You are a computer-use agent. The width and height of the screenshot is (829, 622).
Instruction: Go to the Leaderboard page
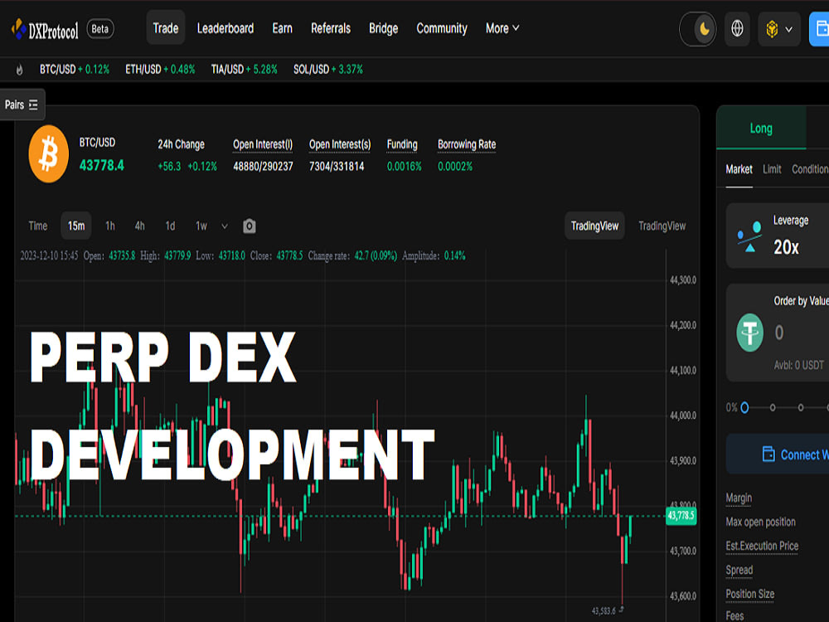pos(225,28)
